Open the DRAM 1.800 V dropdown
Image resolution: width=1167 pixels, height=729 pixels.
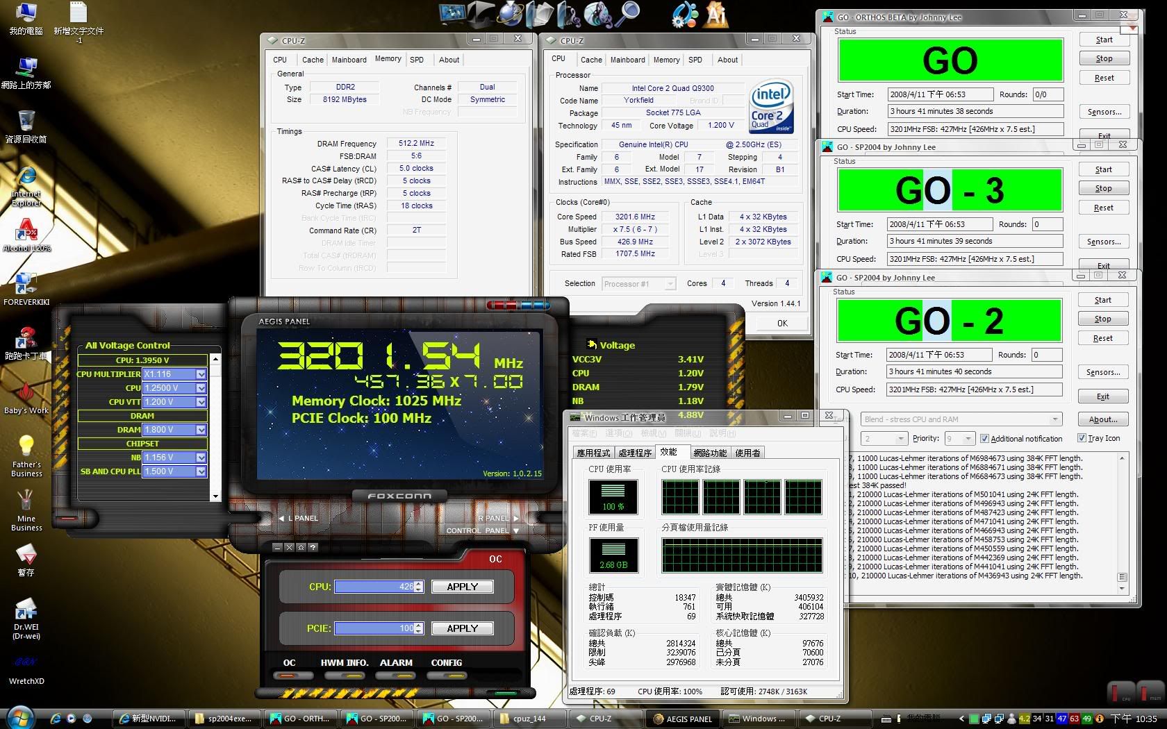click(x=201, y=430)
